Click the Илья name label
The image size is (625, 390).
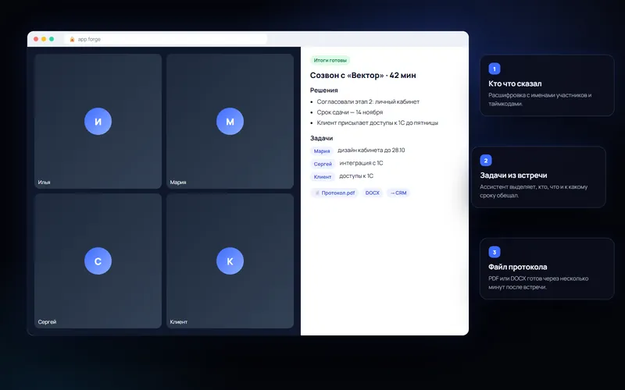pos(45,183)
